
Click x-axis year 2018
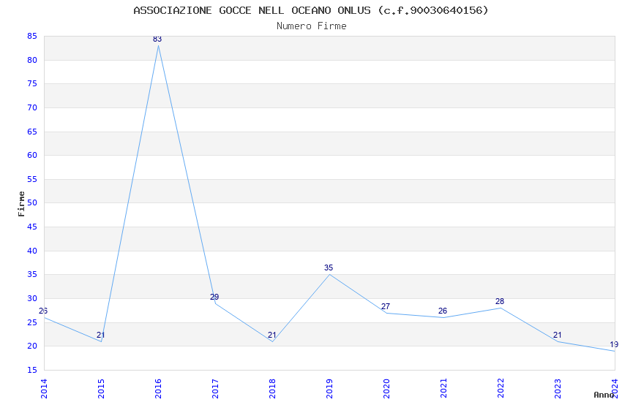pos(272,389)
